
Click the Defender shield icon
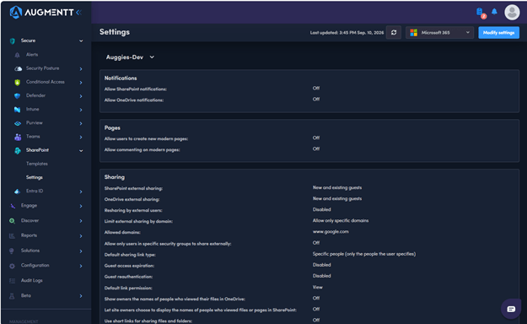pos(18,96)
